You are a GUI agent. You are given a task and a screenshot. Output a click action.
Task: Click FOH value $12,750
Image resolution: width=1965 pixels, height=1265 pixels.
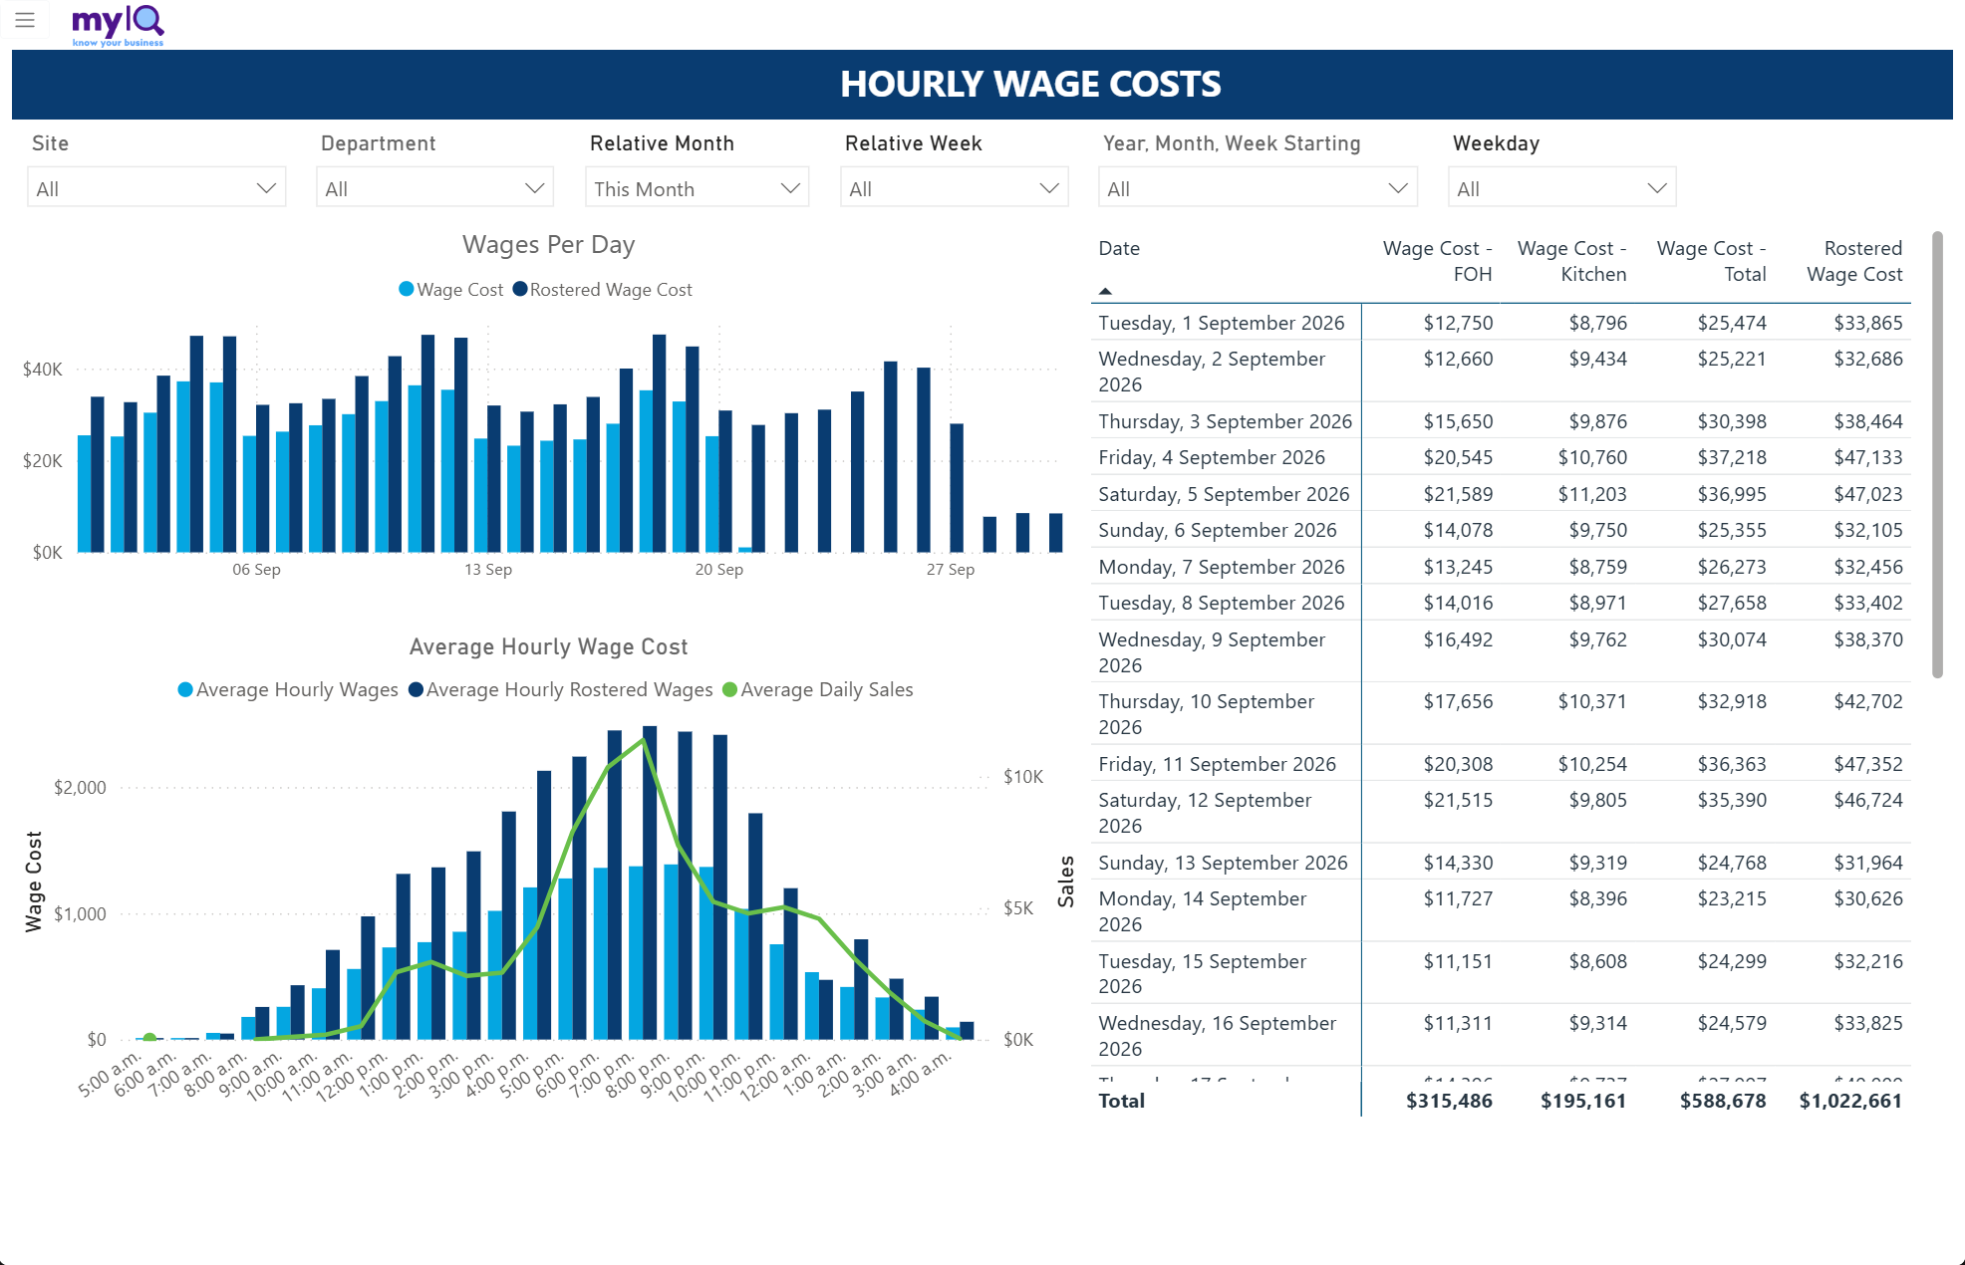pos(1458,323)
